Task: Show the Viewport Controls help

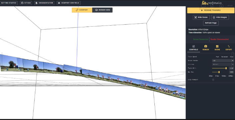Action: coord(69,3)
